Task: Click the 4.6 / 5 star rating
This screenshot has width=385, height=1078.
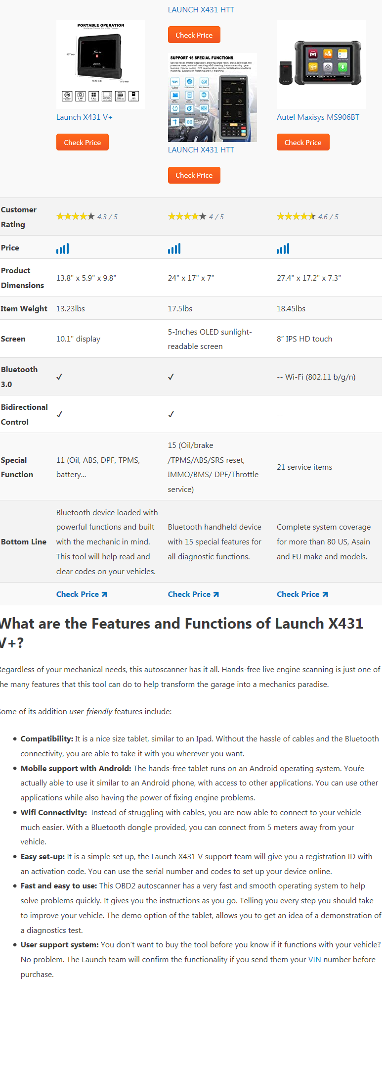Action: (307, 217)
